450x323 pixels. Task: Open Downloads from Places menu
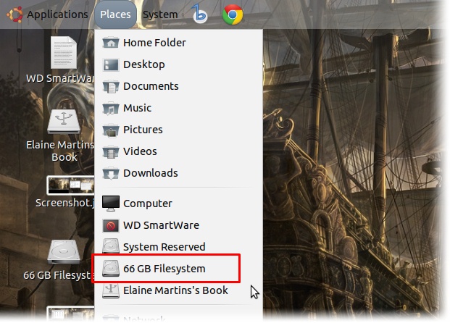pos(178,173)
